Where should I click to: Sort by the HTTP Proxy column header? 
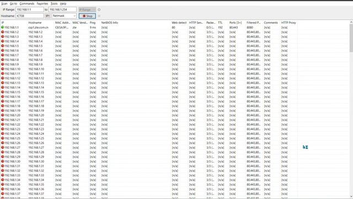pos(288,23)
